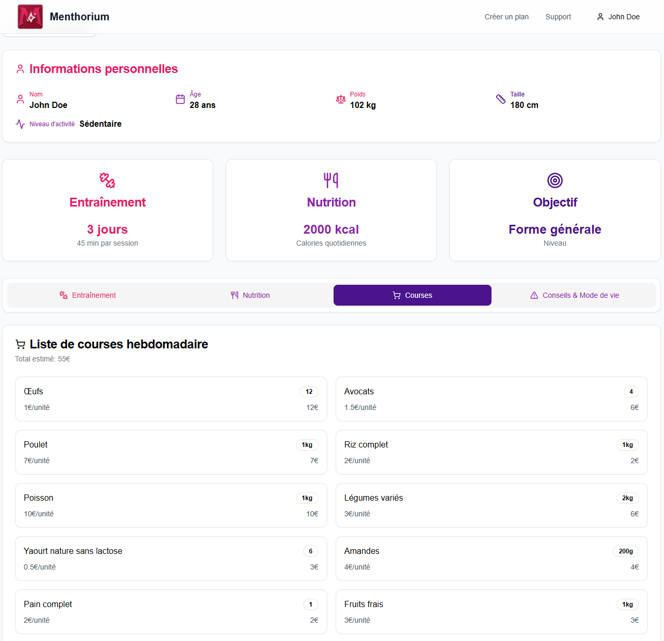Click the 2kg badge for Légumes variés

coord(628,498)
